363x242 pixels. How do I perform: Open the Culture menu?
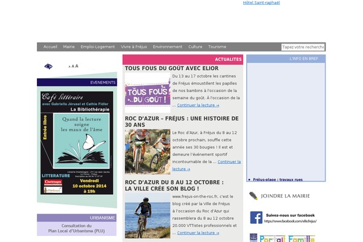(195, 47)
